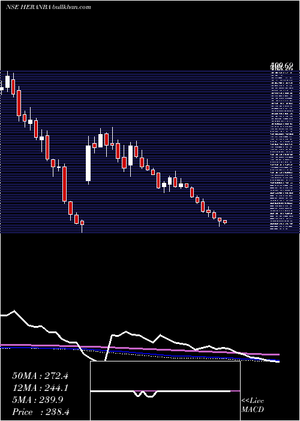
Task: Click the <<Live MACD label
Action: click(253, 405)
